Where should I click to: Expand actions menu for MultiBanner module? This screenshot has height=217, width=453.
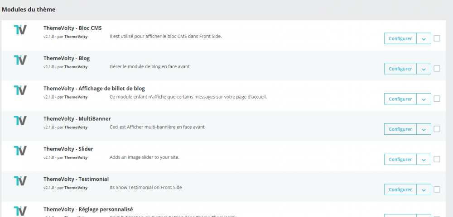click(x=424, y=129)
